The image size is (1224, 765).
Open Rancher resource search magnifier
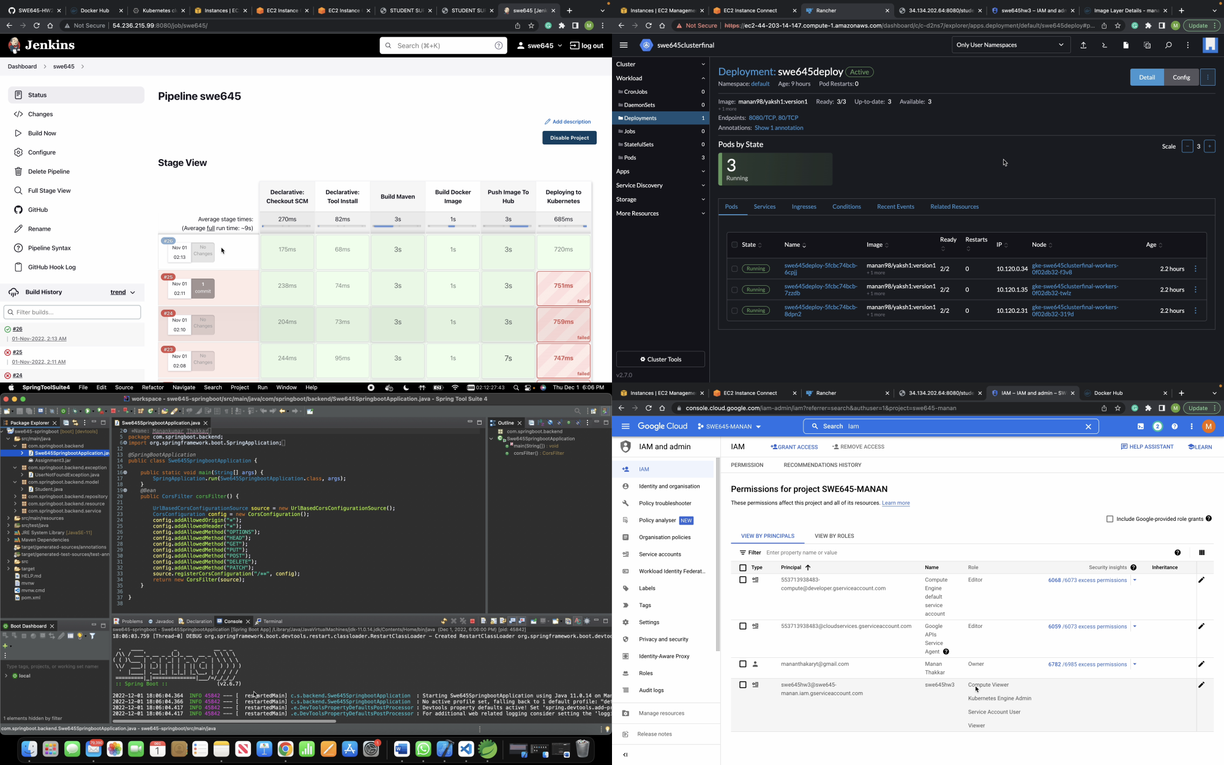[x=1168, y=45]
